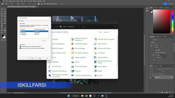Open 8 Bits/Channel dropdown

pos(161,57)
